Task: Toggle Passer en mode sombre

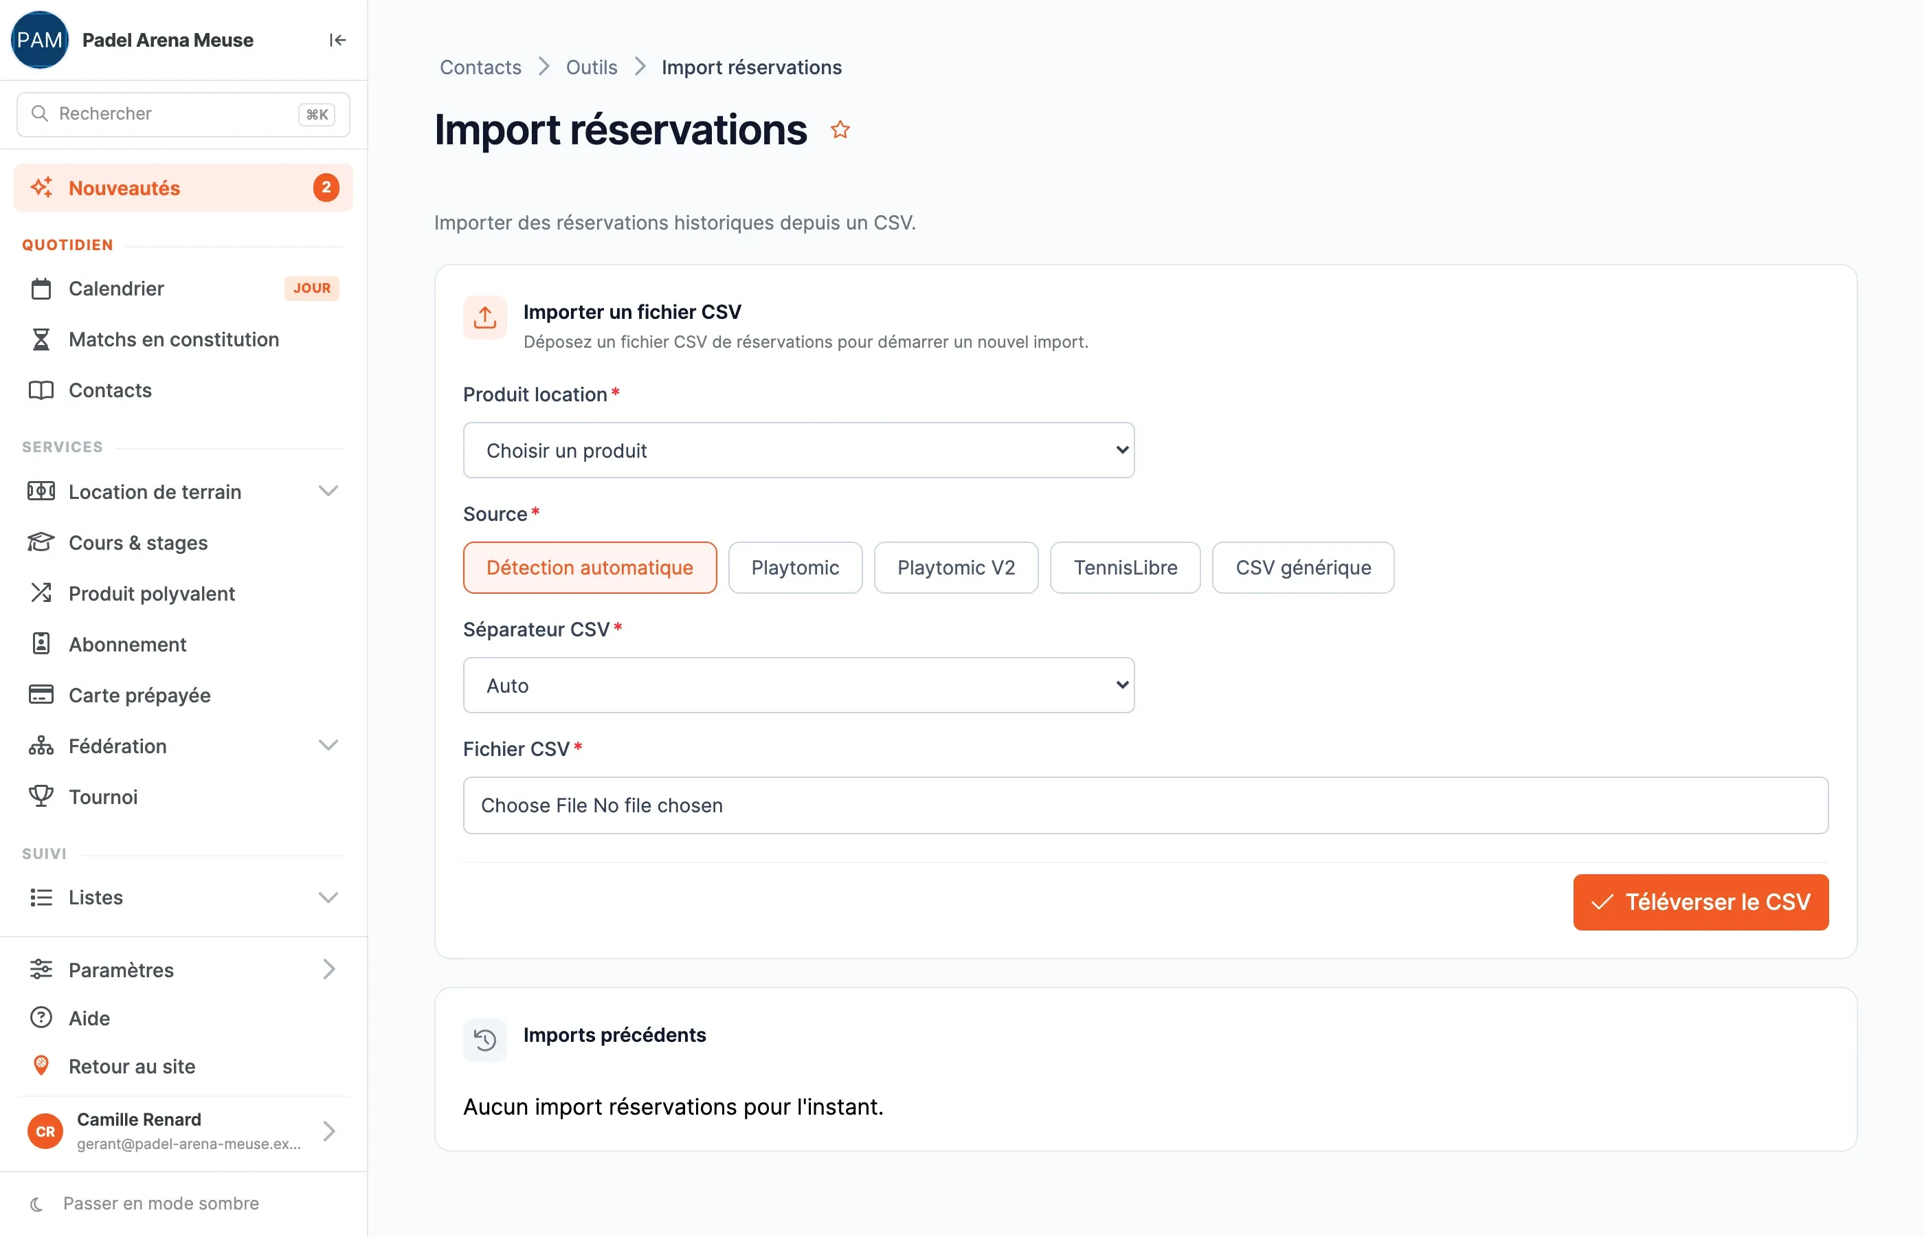Action: [x=161, y=1203]
